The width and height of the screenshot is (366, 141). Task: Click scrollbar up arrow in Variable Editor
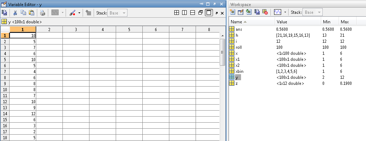click(x=222, y=36)
